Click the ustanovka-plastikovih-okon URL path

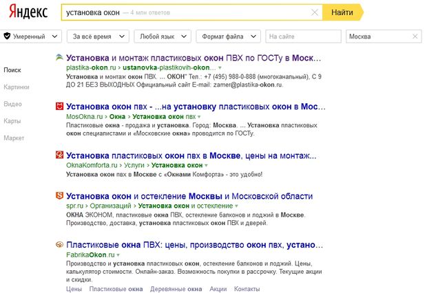(x=169, y=67)
